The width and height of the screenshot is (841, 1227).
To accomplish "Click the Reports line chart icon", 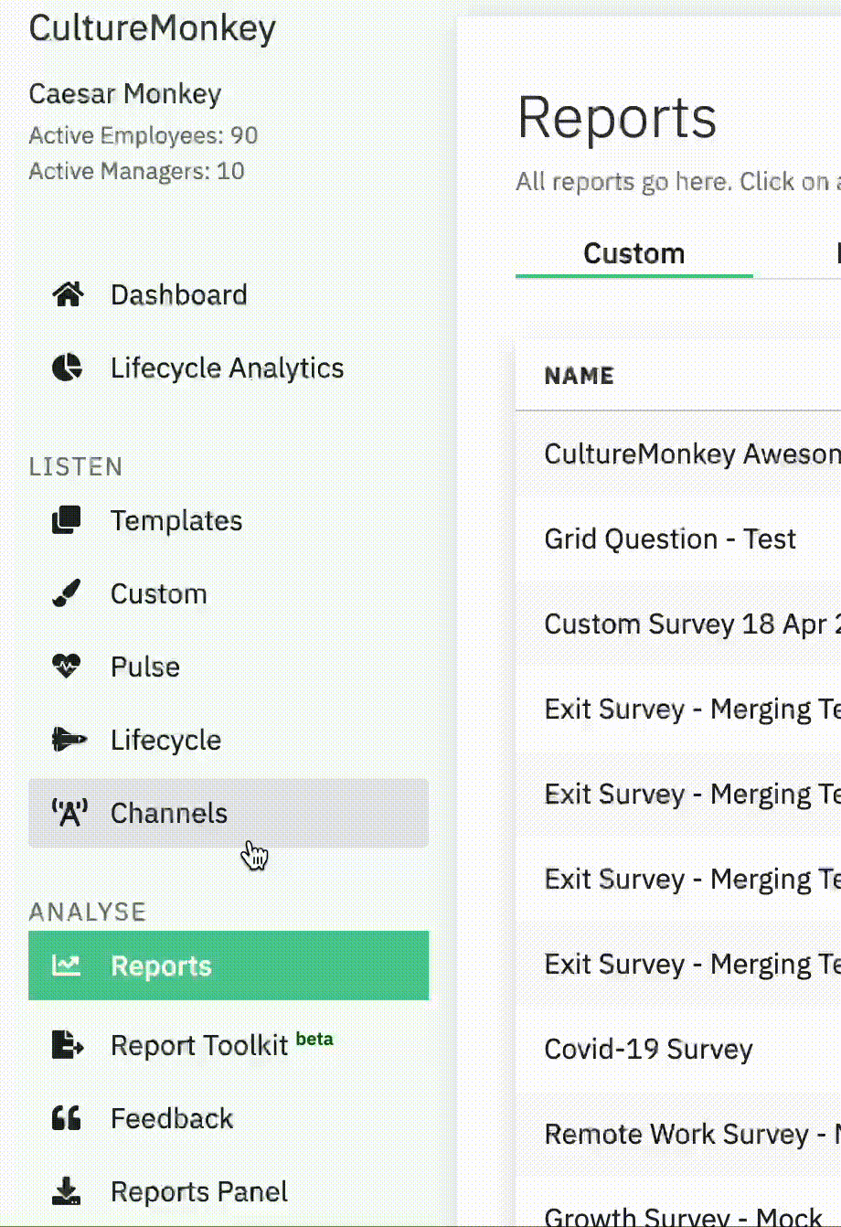I will [66, 966].
